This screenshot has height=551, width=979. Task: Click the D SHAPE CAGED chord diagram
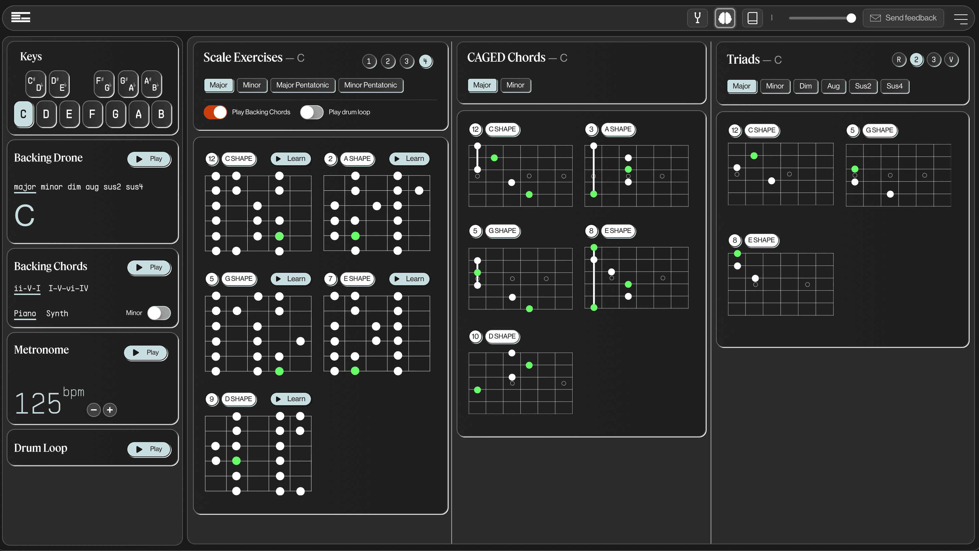coord(520,383)
